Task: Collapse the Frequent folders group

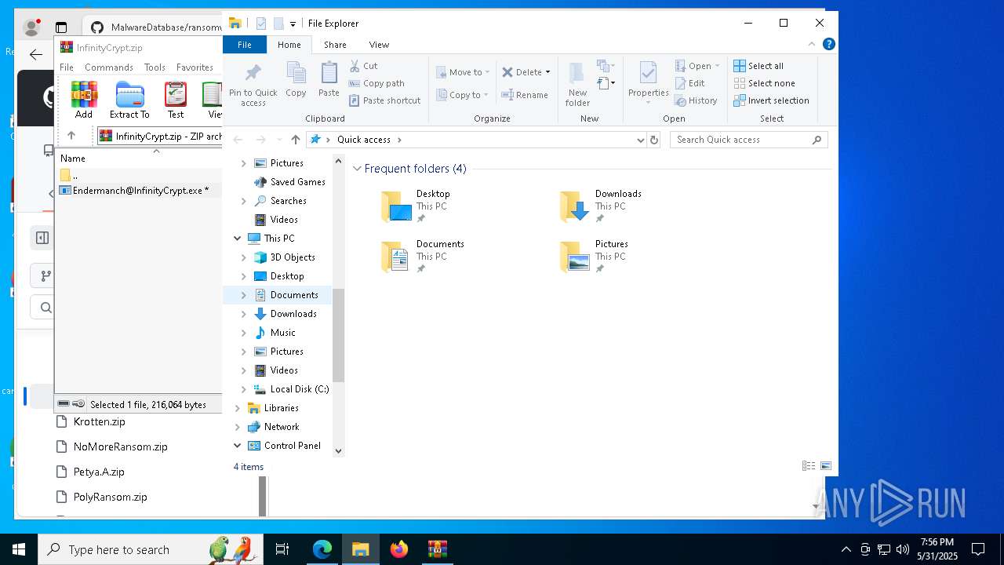Action: (357, 169)
